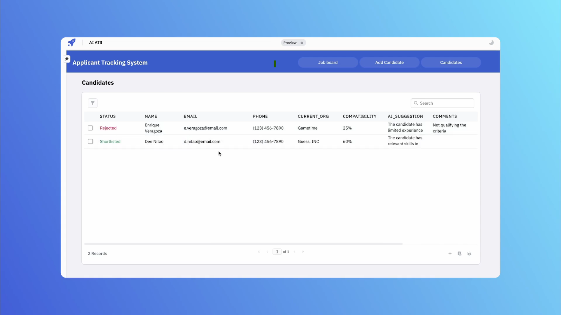The width and height of the screenshot is (561, 315).
Task: Open the row expand record icon near bottom right
Action: pyautogui.click(x=460, y=253)
